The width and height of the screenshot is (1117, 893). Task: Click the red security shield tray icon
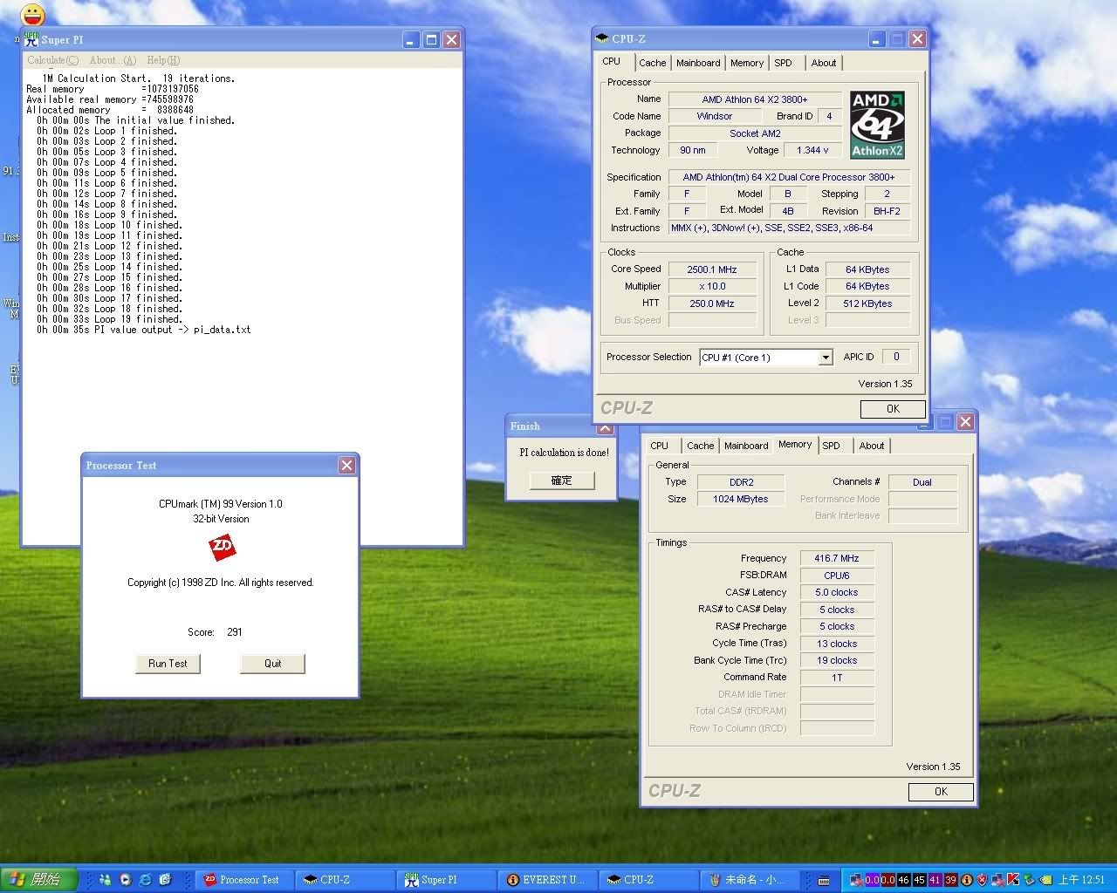tap(983, 880)
